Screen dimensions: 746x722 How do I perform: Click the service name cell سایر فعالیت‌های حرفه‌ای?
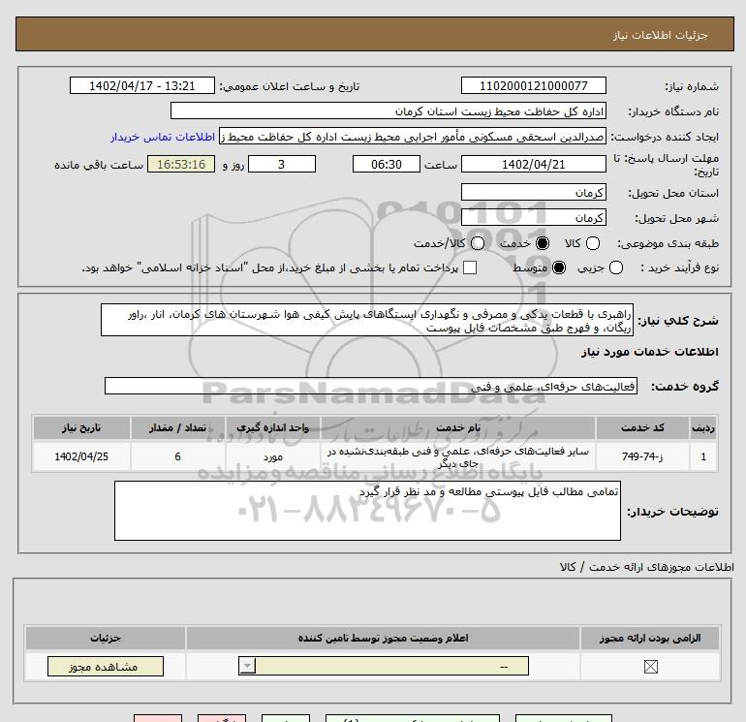458,456
